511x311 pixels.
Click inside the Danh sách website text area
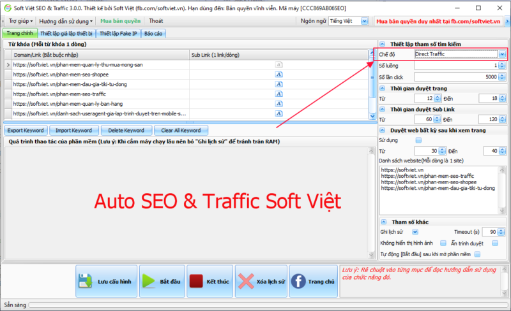[x=439, y=190]
